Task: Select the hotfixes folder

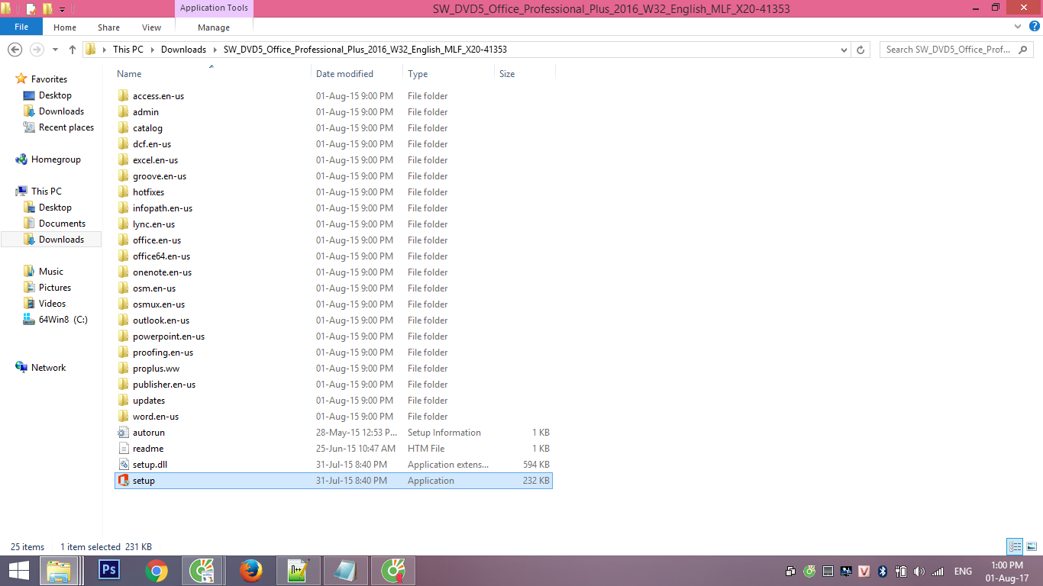Action: [148, 192]
